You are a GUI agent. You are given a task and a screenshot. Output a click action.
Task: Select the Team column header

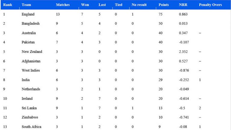click(26, 5)
